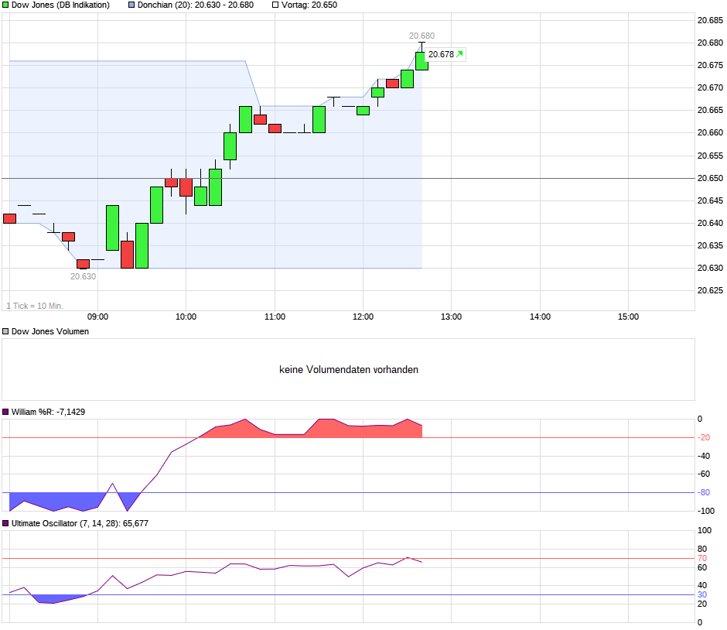This screenshot has width=727, height=630.
Task: Click the blue Donchian legend swatch
Action: 131,5
